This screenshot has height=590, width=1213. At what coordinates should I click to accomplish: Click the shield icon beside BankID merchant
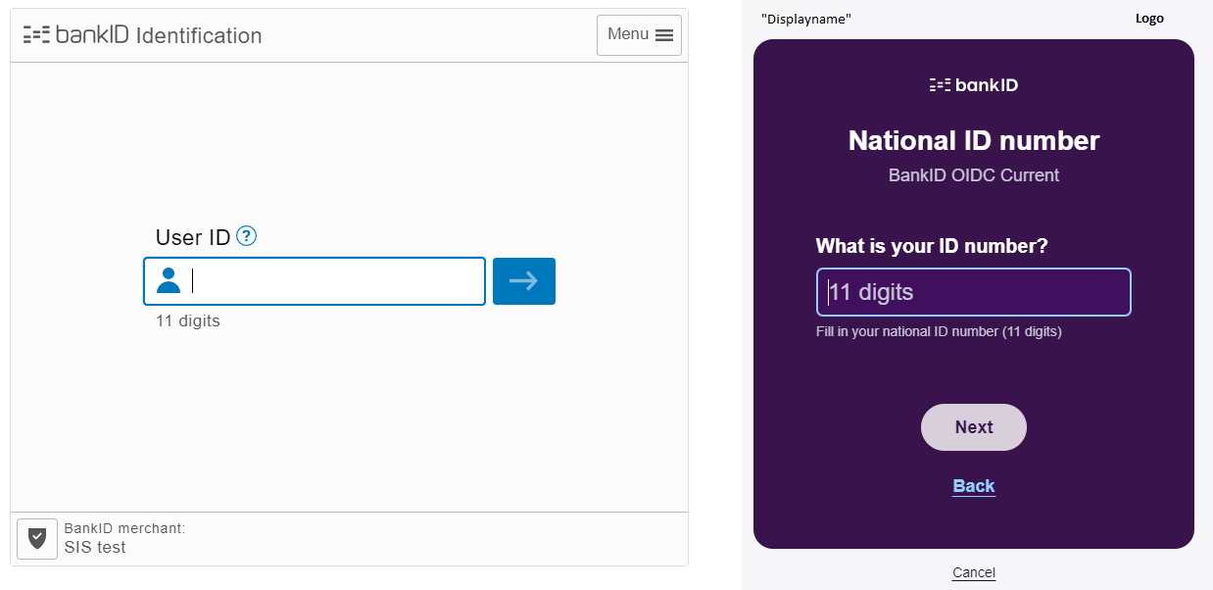[37, 539]
